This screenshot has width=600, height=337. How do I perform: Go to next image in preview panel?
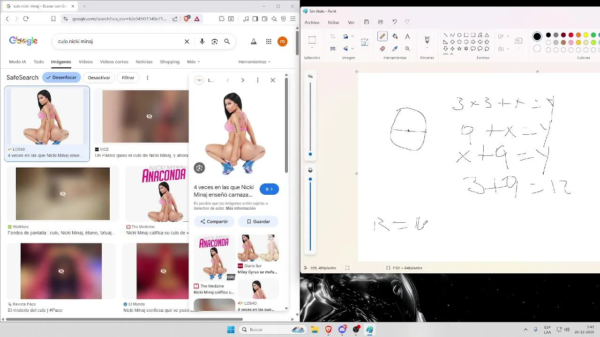point(242,80)
